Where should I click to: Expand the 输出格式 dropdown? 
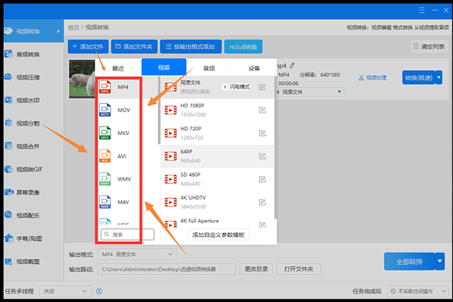[x=137, y=255]
